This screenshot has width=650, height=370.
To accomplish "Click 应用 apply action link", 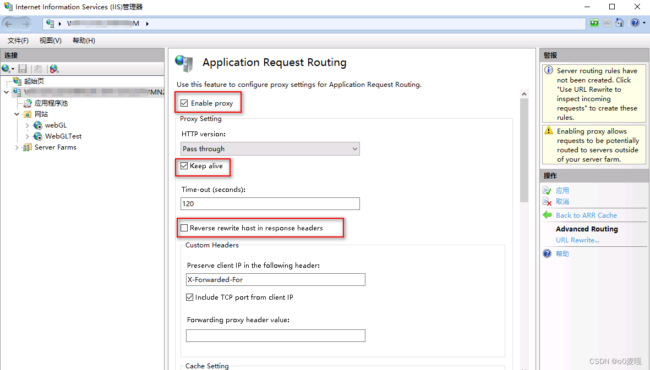I will pyautogui.click(x=562, y=190).
